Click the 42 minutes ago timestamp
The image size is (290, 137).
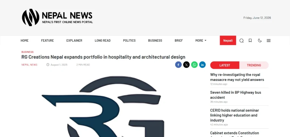point(219,125)
